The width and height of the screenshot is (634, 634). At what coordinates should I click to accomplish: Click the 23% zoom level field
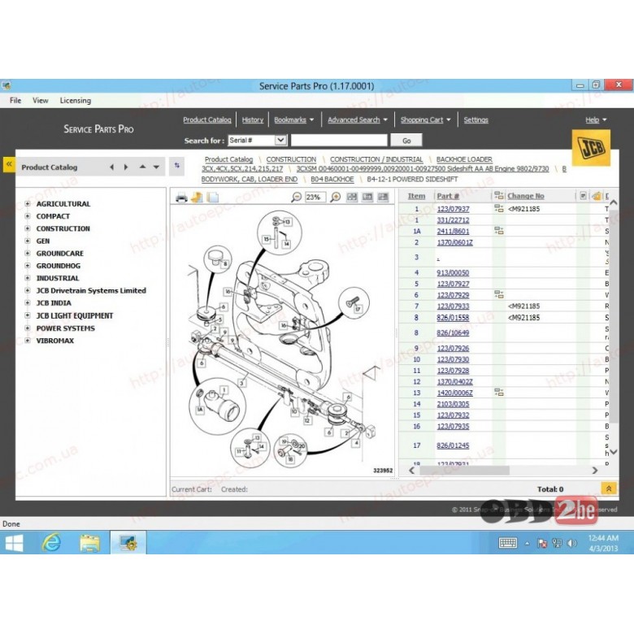315,197
